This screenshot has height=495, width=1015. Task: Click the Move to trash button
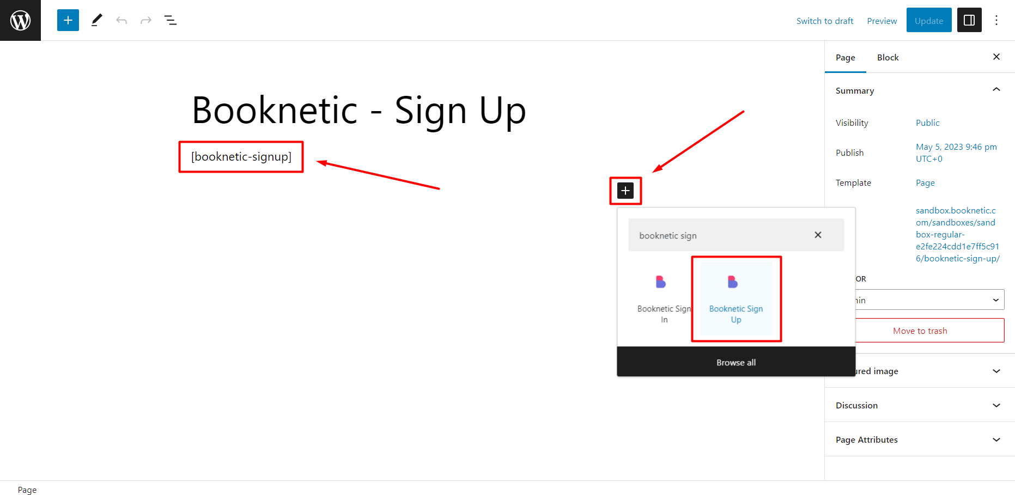pos(920,330)
